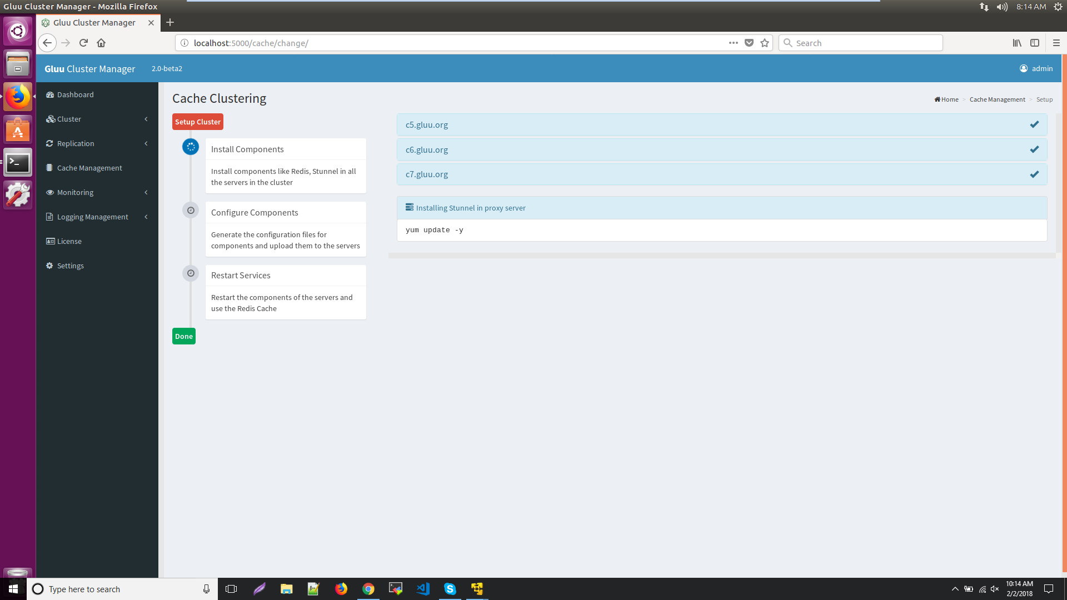
Task: Open the Windows Start menu
Action: (x=13, y=589)
